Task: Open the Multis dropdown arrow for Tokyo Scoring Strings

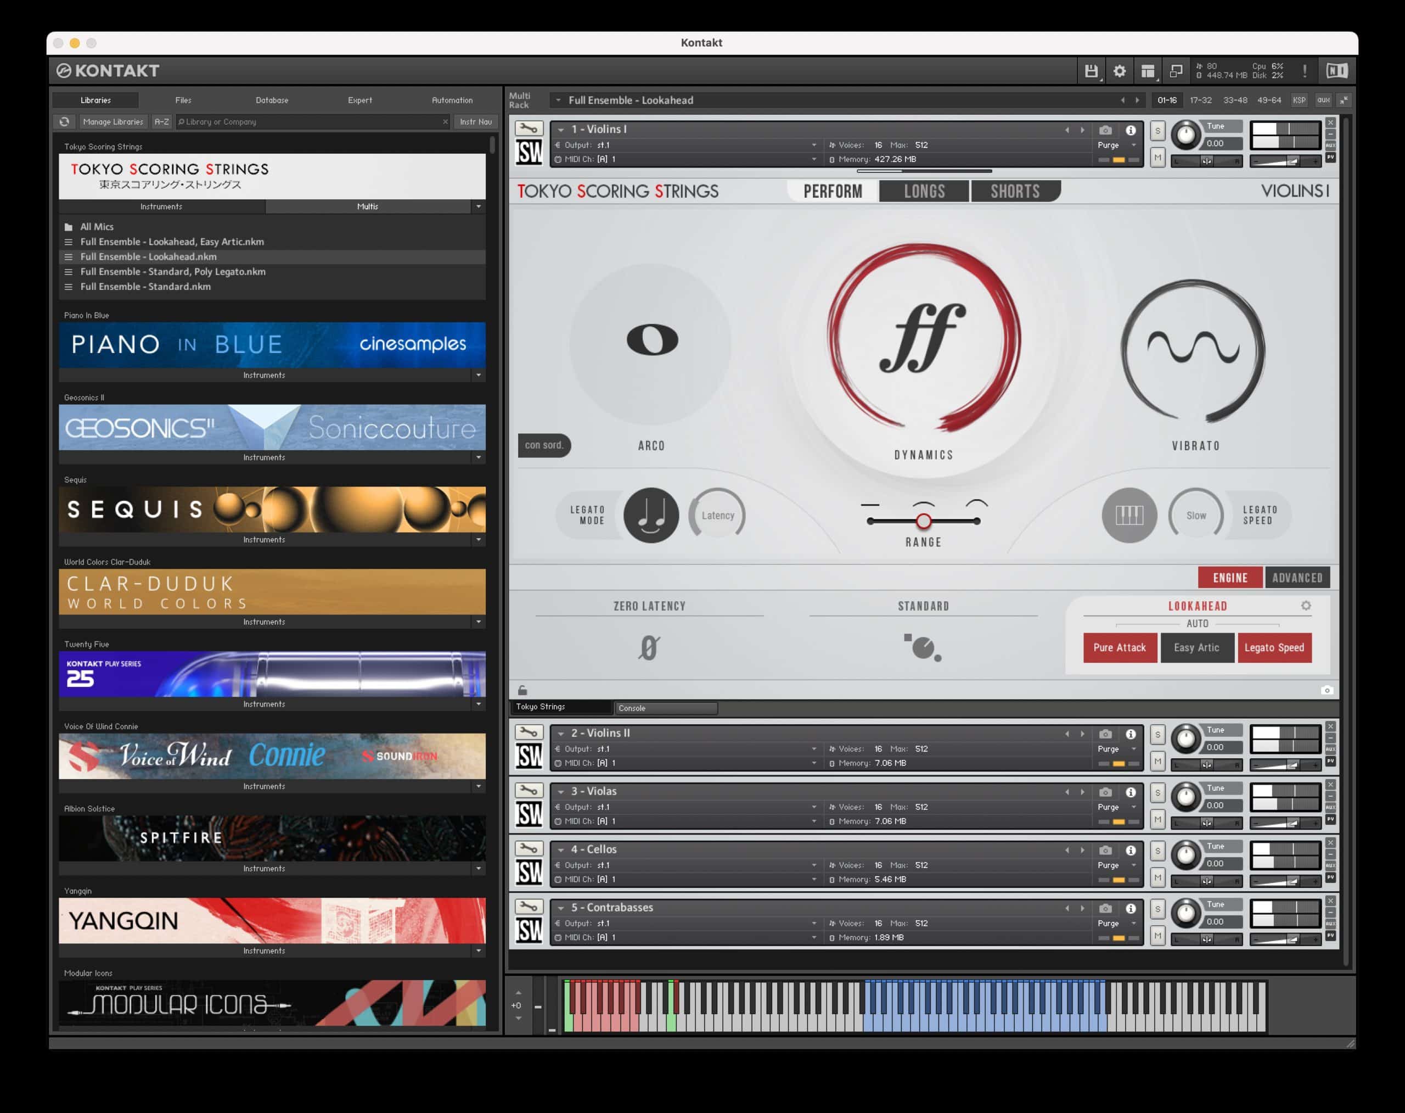Action: [x=478, y=206]
